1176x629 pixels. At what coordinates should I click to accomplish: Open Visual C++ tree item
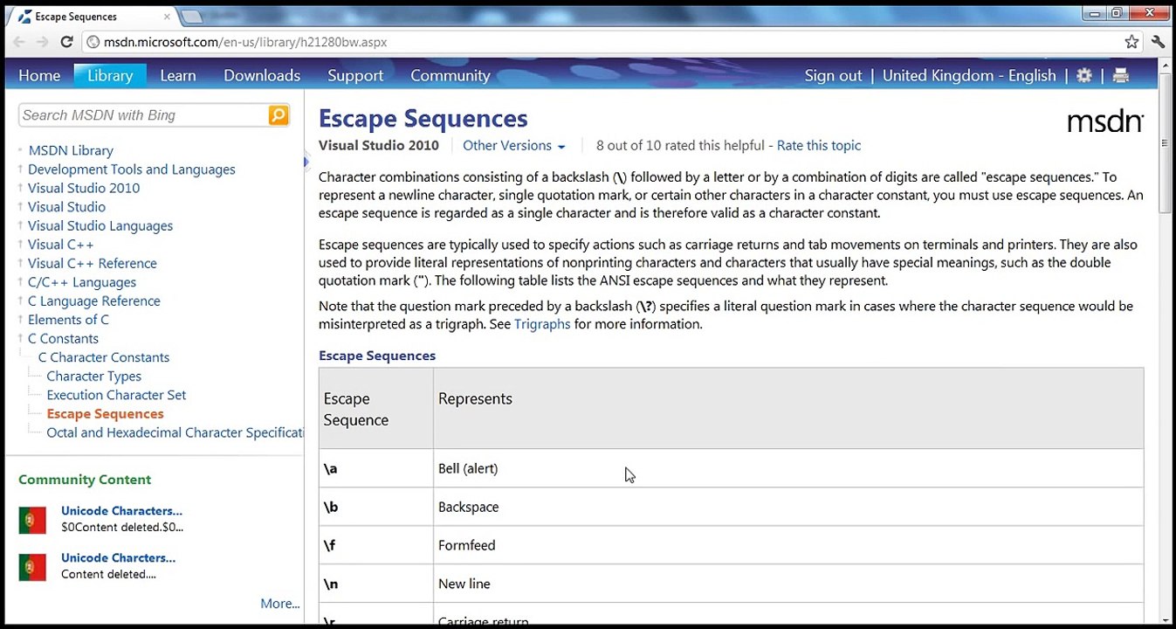click(x=61, y=245)
